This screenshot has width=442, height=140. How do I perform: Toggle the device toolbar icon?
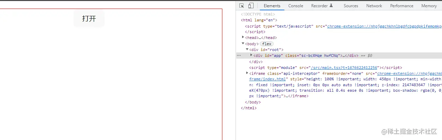tap(251, 6)
